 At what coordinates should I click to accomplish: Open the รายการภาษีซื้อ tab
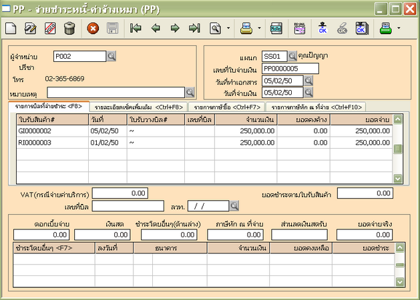(226, 106)
